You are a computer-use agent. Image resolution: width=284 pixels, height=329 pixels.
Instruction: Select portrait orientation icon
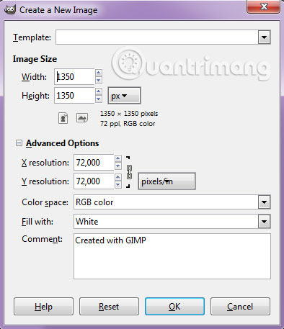[63, 118]
